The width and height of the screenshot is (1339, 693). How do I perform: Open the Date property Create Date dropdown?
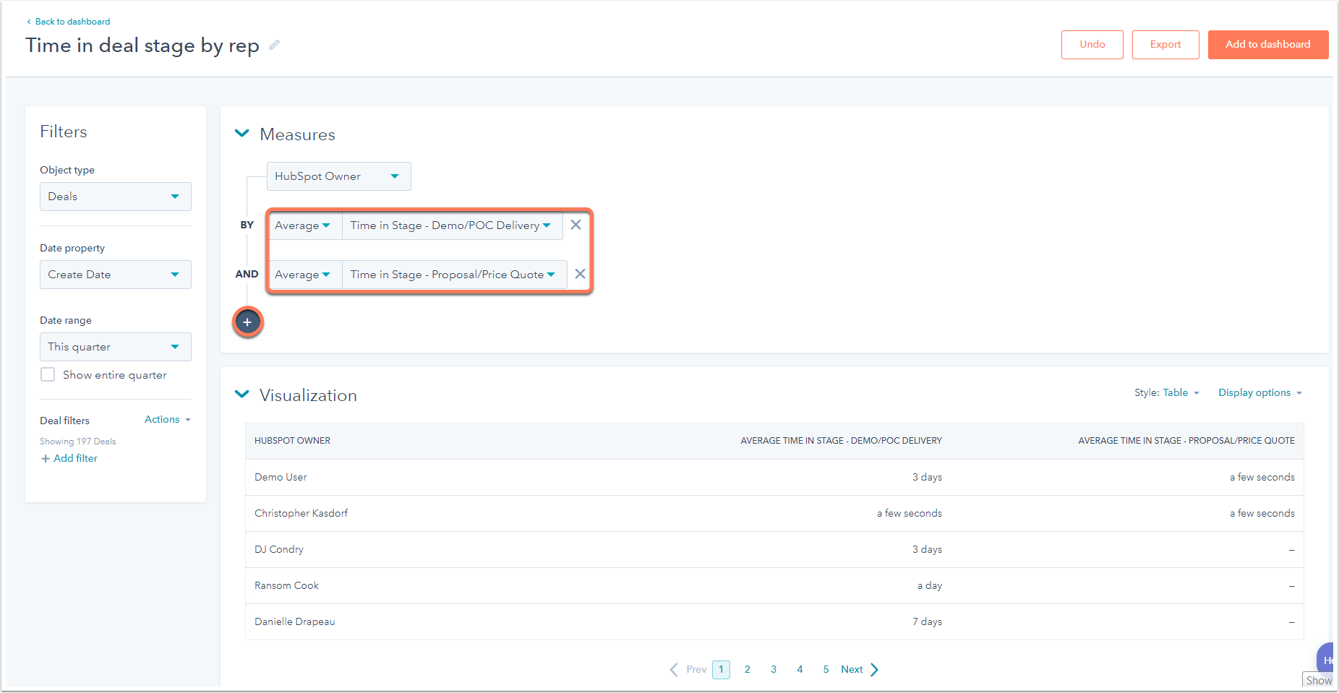point(116,275)
